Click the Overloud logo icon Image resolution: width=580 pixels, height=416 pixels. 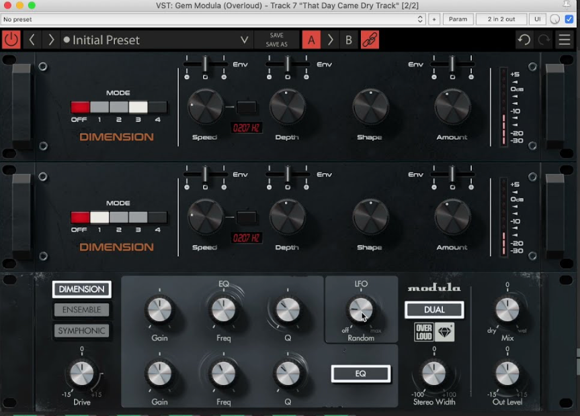424,332
